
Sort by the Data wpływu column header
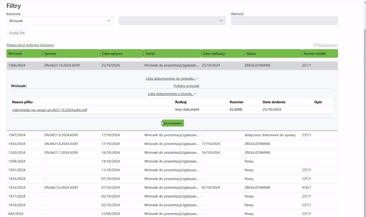[x=121, y=54]
